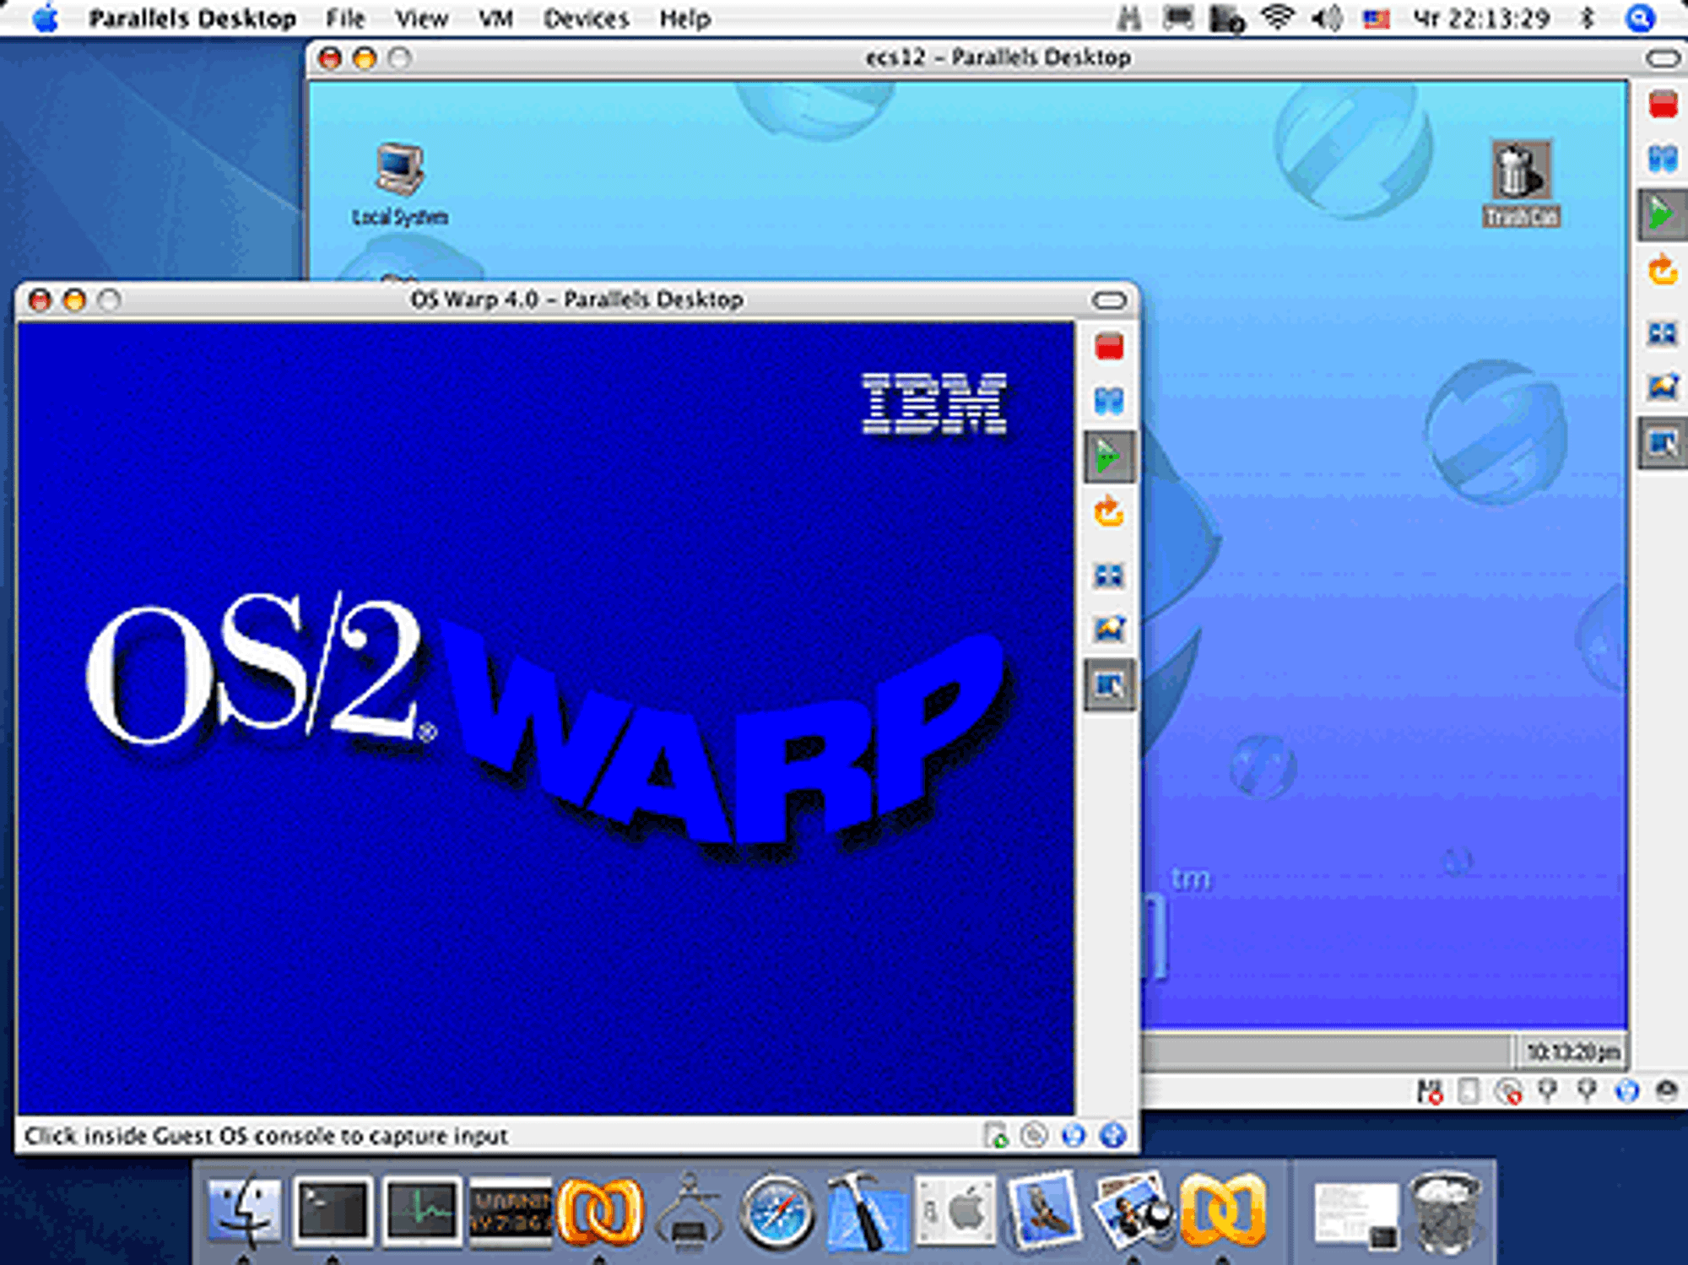Click second Parallels icon right of iPhoto
The image size is (1688, 1265).
(1223, 1212)
